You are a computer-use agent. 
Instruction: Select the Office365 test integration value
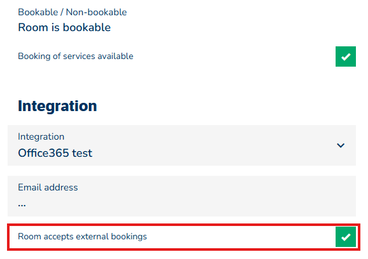pos(55,153)
